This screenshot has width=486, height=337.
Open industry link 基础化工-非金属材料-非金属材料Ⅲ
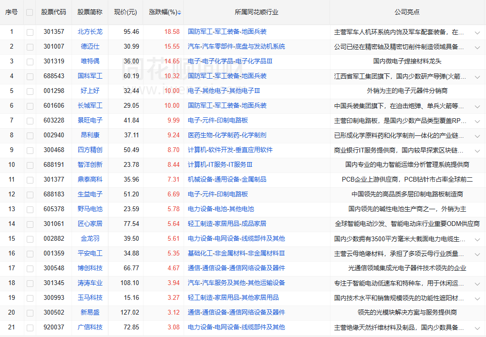[x=237, y=254]
